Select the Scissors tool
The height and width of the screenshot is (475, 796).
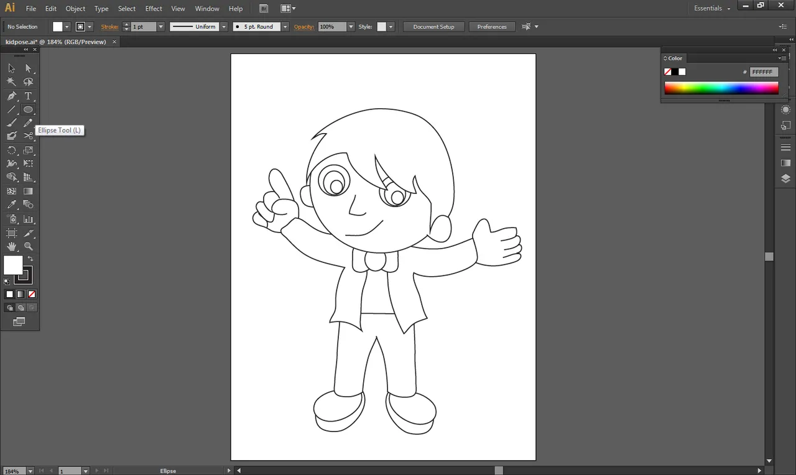click(28, 136)
